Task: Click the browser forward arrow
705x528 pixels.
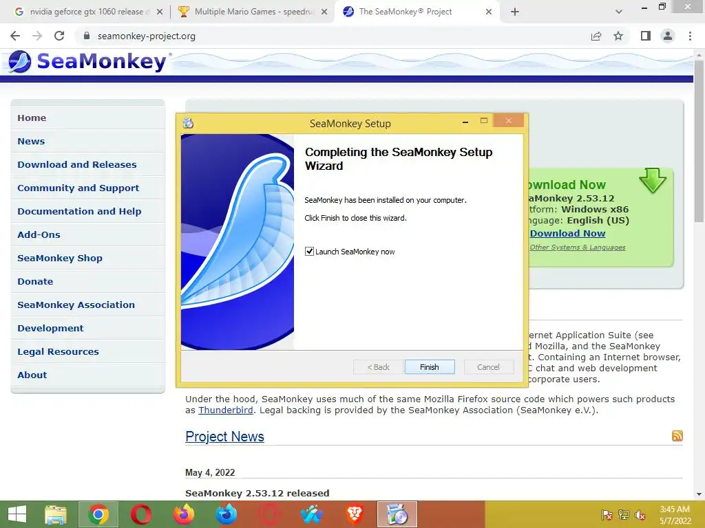Action: (x=37, y=36)
